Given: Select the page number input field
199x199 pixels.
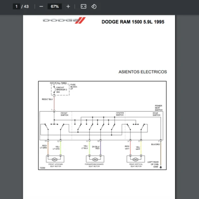Looking at the screenshot, I should pyautogui.click(x=16, y=6).
